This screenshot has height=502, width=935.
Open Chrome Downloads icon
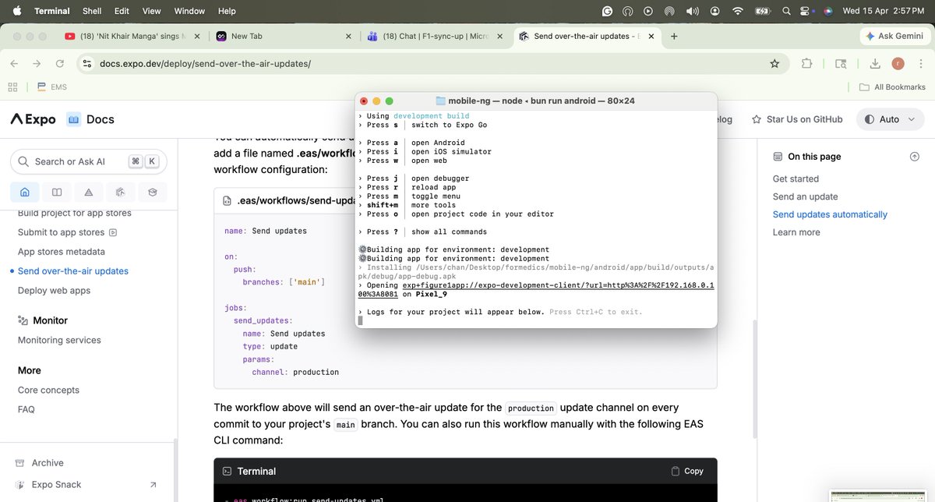tap(875, 63)
